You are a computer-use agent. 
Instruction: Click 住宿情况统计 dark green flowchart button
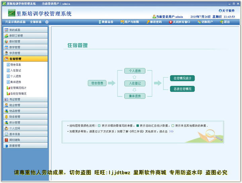point(182,78)
